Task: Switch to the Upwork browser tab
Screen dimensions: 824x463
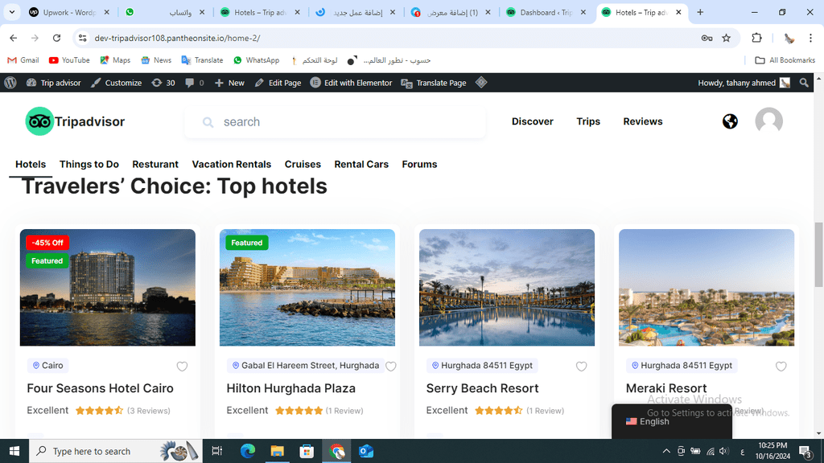Action: coord(69,12)
